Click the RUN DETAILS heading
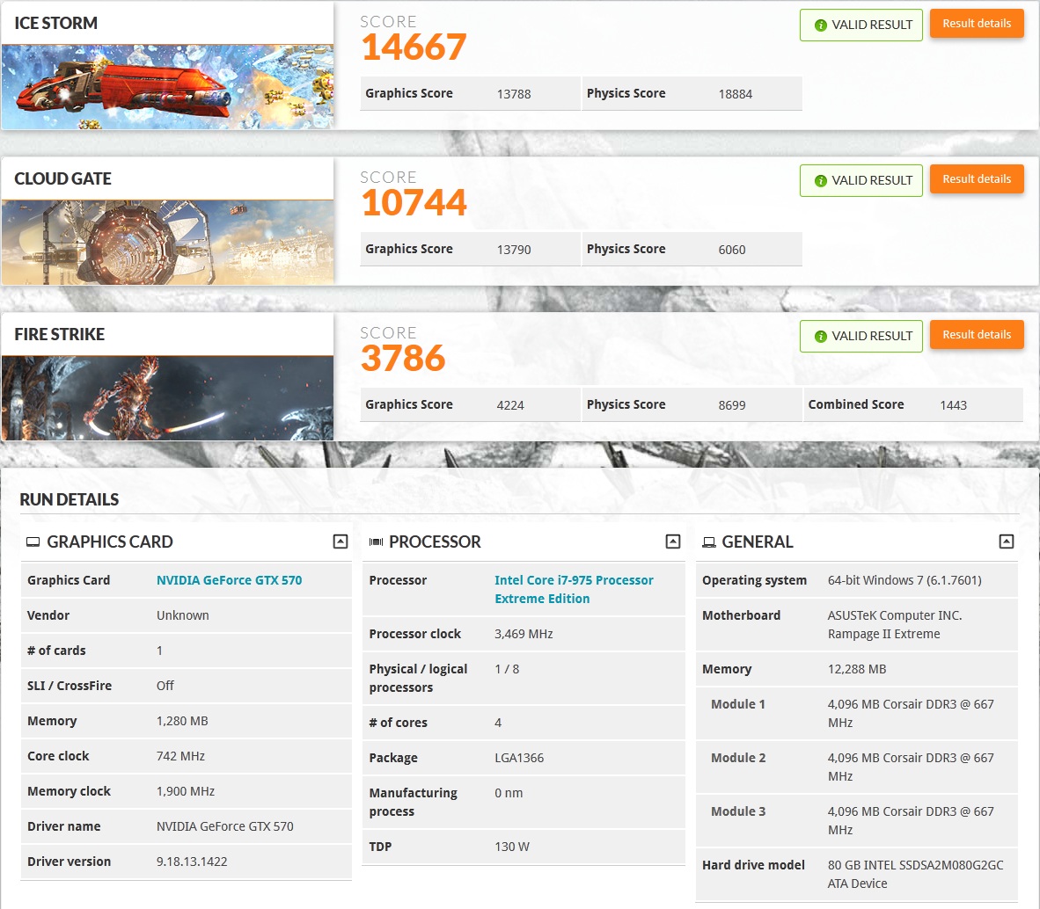Viewport: 1040px width, 909px height. [x=69, y=499]
